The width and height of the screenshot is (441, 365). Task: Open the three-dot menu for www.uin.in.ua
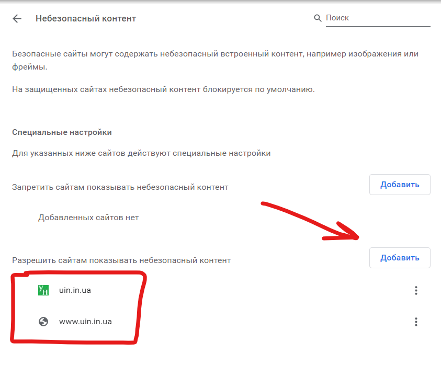pos(416,322)
